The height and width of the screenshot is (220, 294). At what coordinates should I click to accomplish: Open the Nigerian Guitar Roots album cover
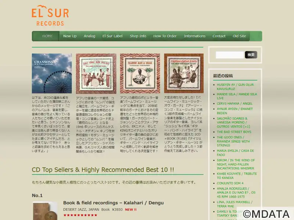(184, 73)
